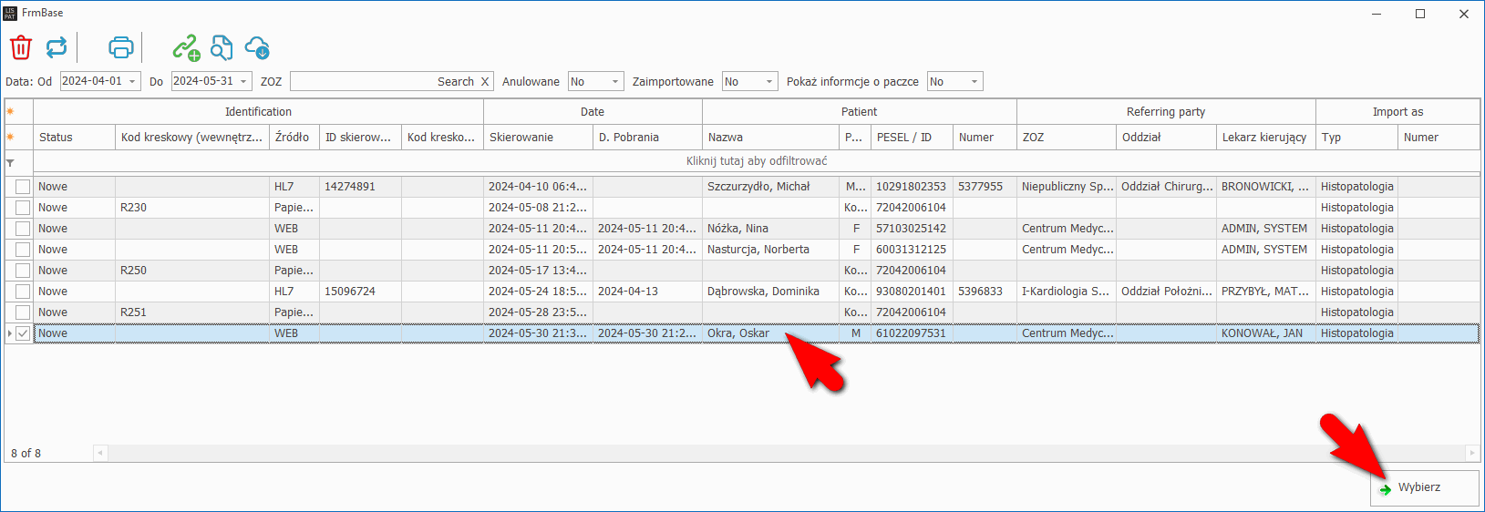Click inside the ZOZ search field

pos(365,82)
